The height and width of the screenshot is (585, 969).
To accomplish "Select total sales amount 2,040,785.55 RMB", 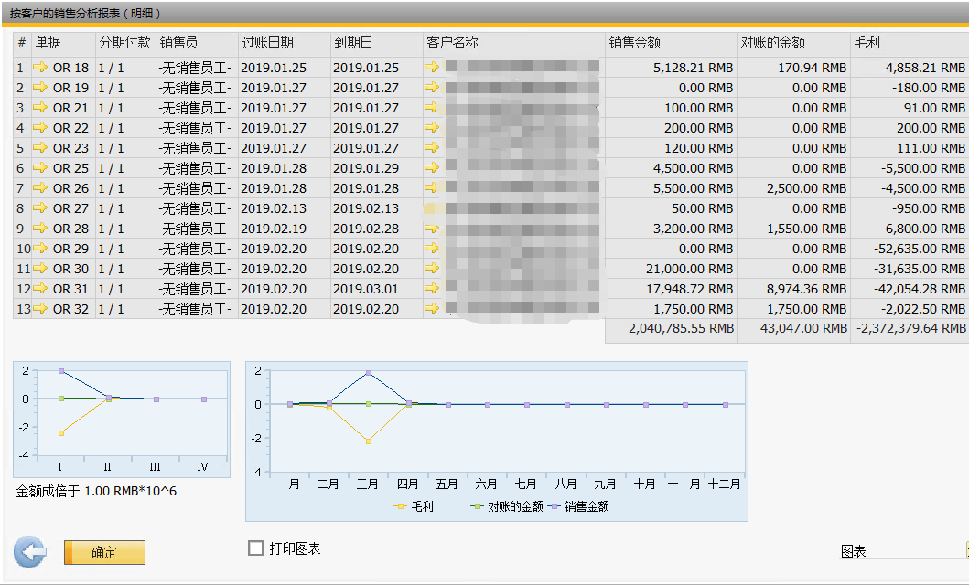I will (671, 329).
